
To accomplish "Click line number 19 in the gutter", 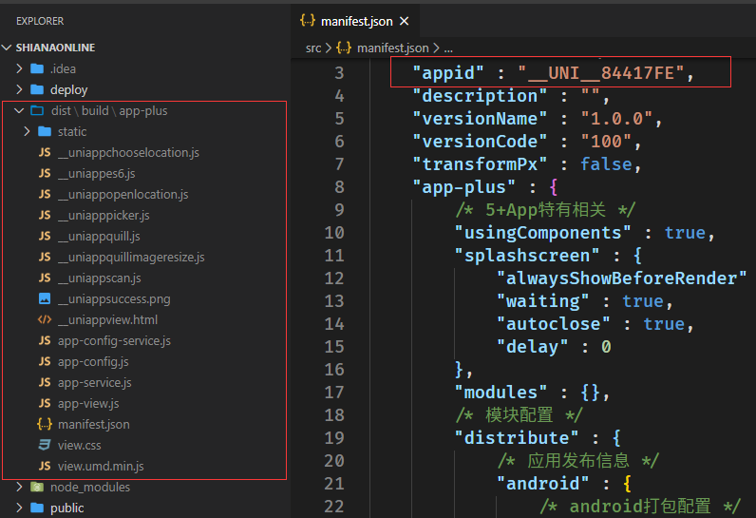I will [333, 438].
